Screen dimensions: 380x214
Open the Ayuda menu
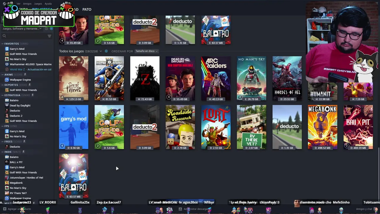[48, 4]
